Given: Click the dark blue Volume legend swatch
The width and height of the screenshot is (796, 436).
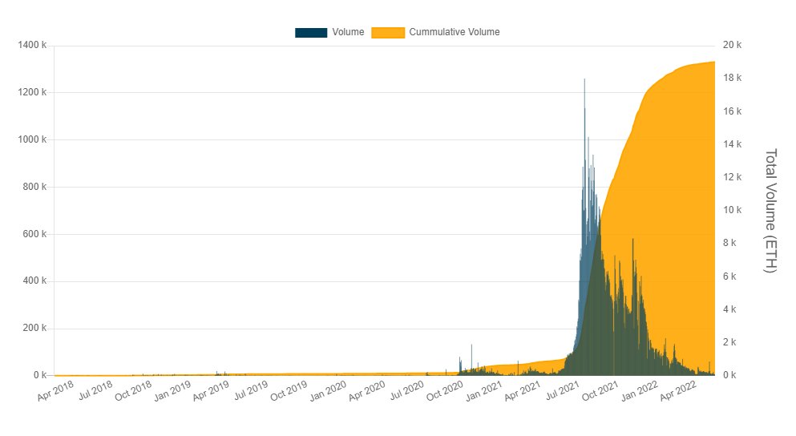Looking at the screenshot, I should (311, 33).
